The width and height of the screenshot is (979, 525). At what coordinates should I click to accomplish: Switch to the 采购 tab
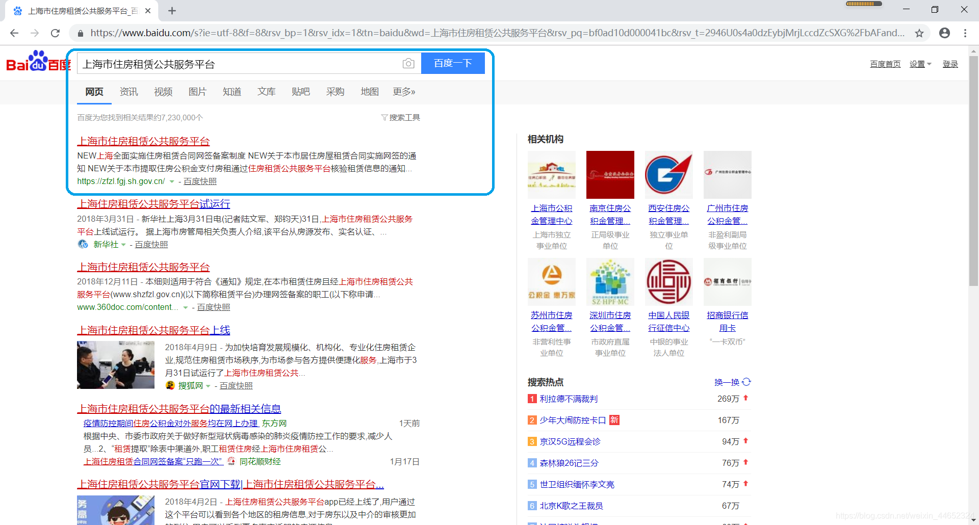click(335, 92)
